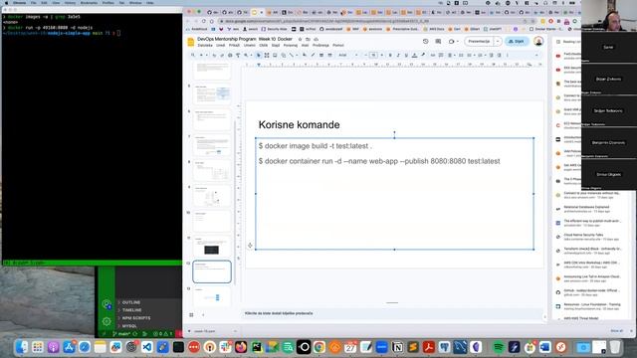Click the main branch indicator in VS Code status bar
The image size is (637, 358).
click(x=121, y=334)
